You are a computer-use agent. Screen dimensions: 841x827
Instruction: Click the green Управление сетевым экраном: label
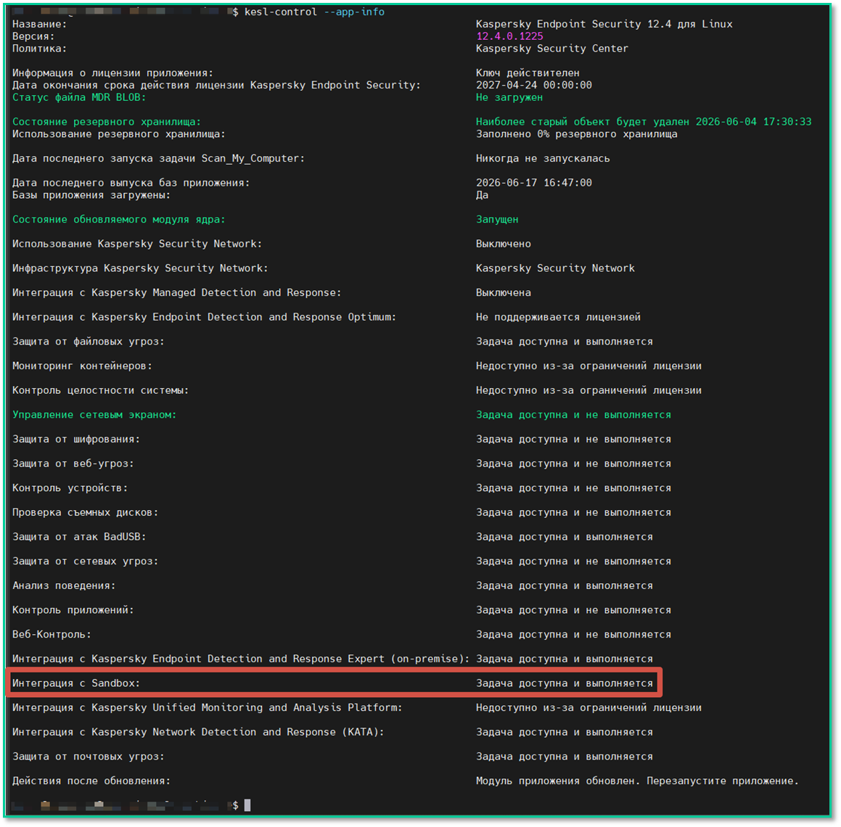[x=94, y=414]
